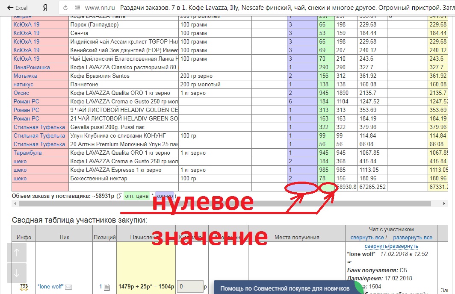
Task: Select "20 Алтын Premium Молочный Улун" cell
Action: click(x=124, y=144)
